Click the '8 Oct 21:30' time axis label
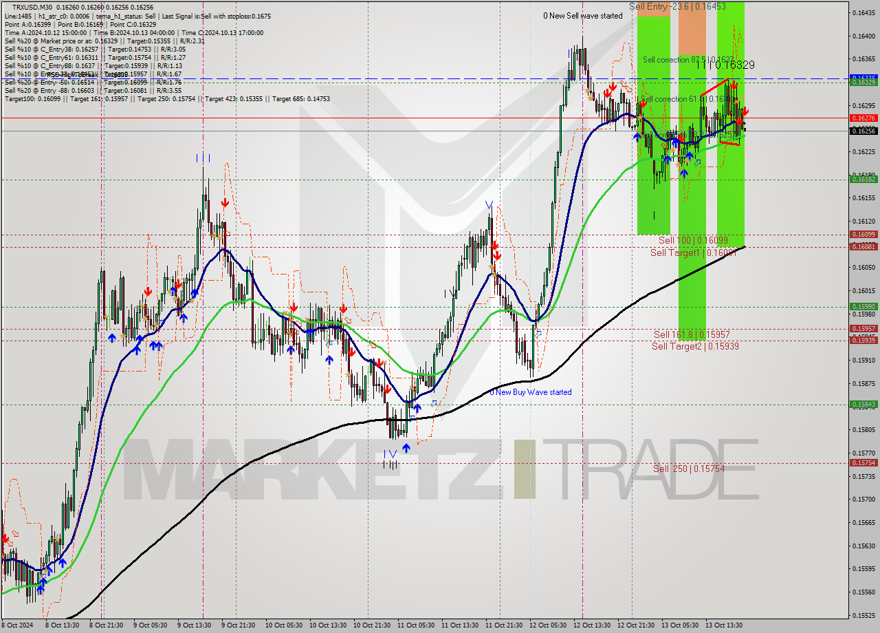 tap(106, 625)
